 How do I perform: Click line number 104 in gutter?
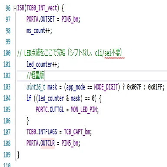[7, 98]
